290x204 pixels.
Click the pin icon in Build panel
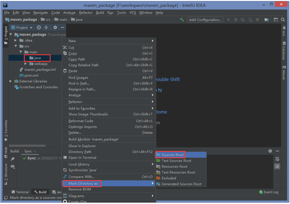click(x=13, y=159)
